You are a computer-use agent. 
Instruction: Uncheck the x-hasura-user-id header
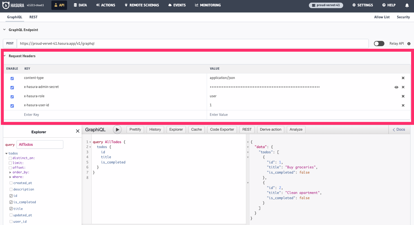[12, 105]
